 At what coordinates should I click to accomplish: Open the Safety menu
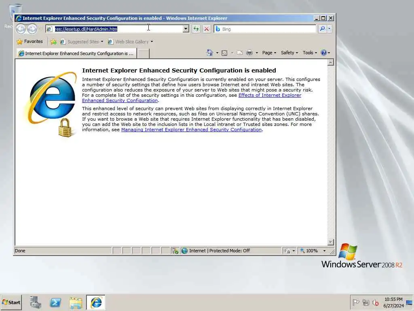click(289, 53)
